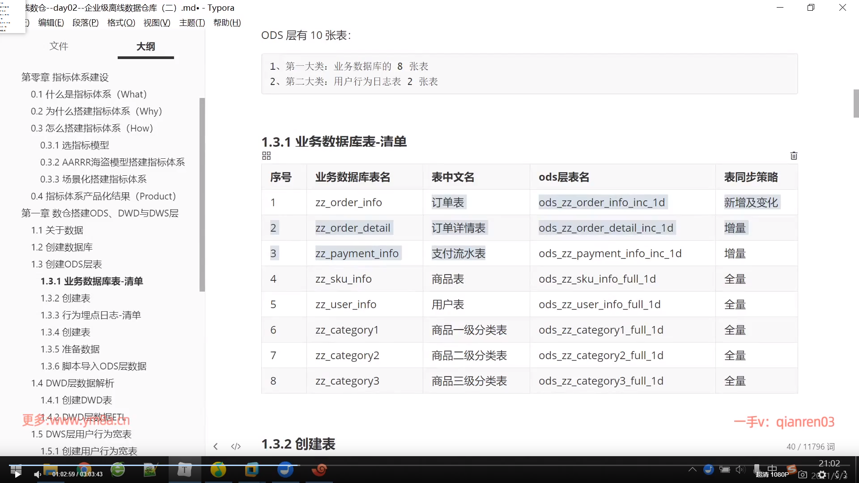The image size is (859, 483).
Task: Click the table resize grid icon
Action: [x=266, y=156]
